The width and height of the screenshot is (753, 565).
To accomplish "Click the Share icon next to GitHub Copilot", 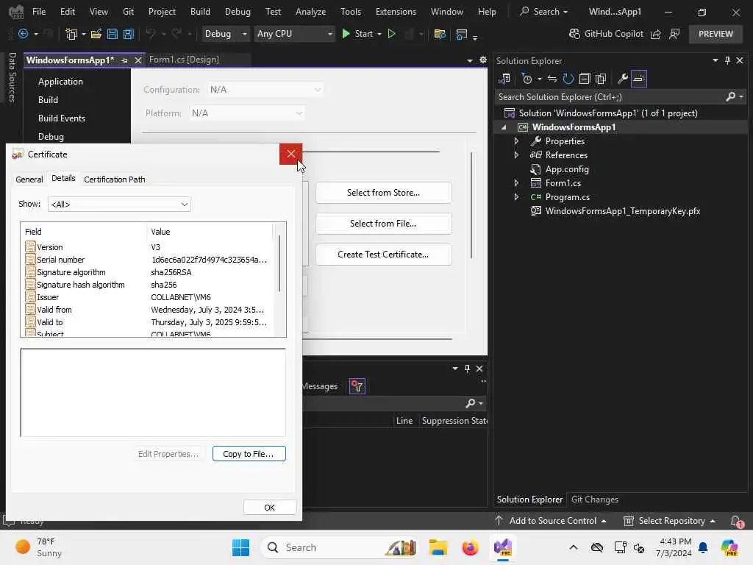I will coord(655,34).
